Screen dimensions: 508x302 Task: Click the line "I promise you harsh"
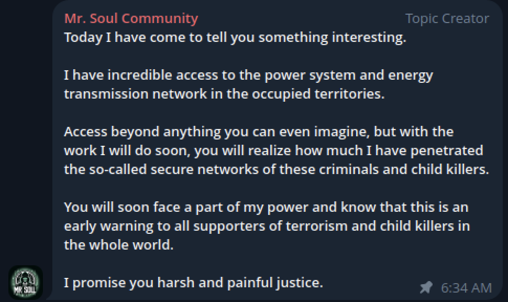193,283
